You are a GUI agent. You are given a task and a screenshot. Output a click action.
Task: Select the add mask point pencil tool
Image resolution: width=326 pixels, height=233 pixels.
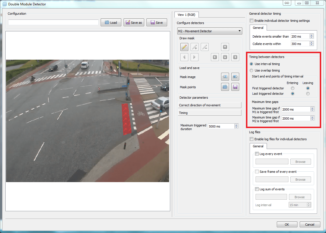(195, 47)
